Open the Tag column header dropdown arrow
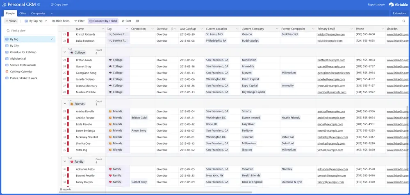410x195 pixels. pos(127,29)
